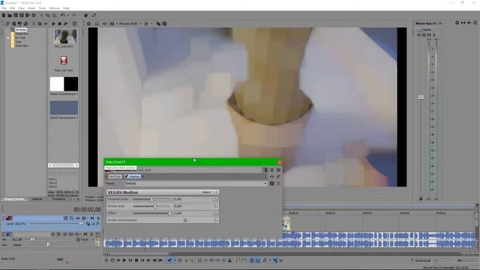Select Tags folder in tree
Image resolution: width=480 pixels, height=270 pixels.
coord(18,42)
